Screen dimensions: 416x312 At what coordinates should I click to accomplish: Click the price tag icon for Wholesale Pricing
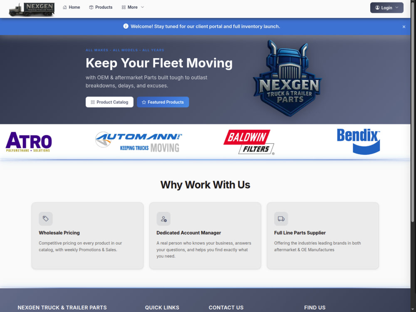coord(46,219)
